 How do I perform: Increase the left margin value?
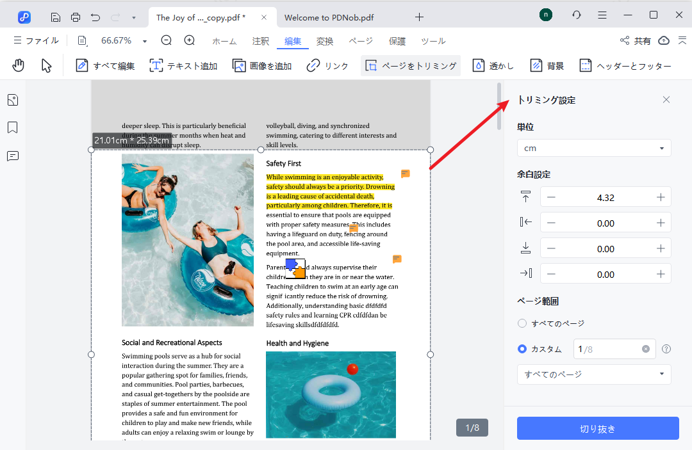[x=661, y=223]
